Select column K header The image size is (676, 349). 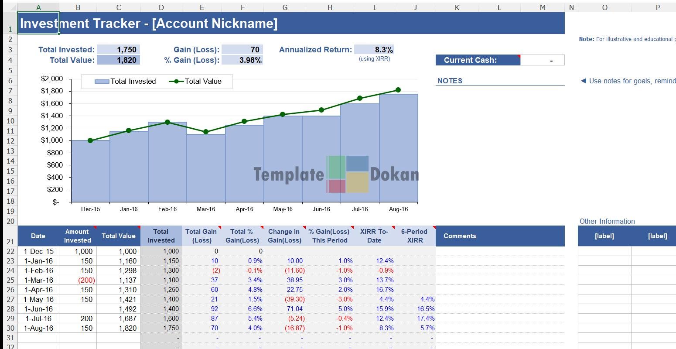pyautogui.click(x=457, y=7)
